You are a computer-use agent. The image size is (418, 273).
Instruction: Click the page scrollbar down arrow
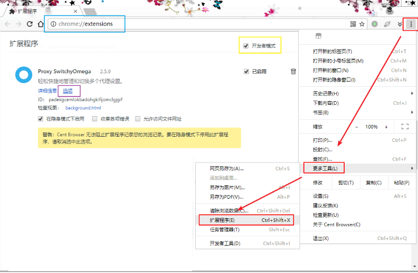point(415,266)
